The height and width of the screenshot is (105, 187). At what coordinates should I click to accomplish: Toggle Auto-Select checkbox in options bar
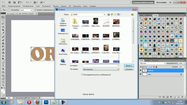pos(10,10)
